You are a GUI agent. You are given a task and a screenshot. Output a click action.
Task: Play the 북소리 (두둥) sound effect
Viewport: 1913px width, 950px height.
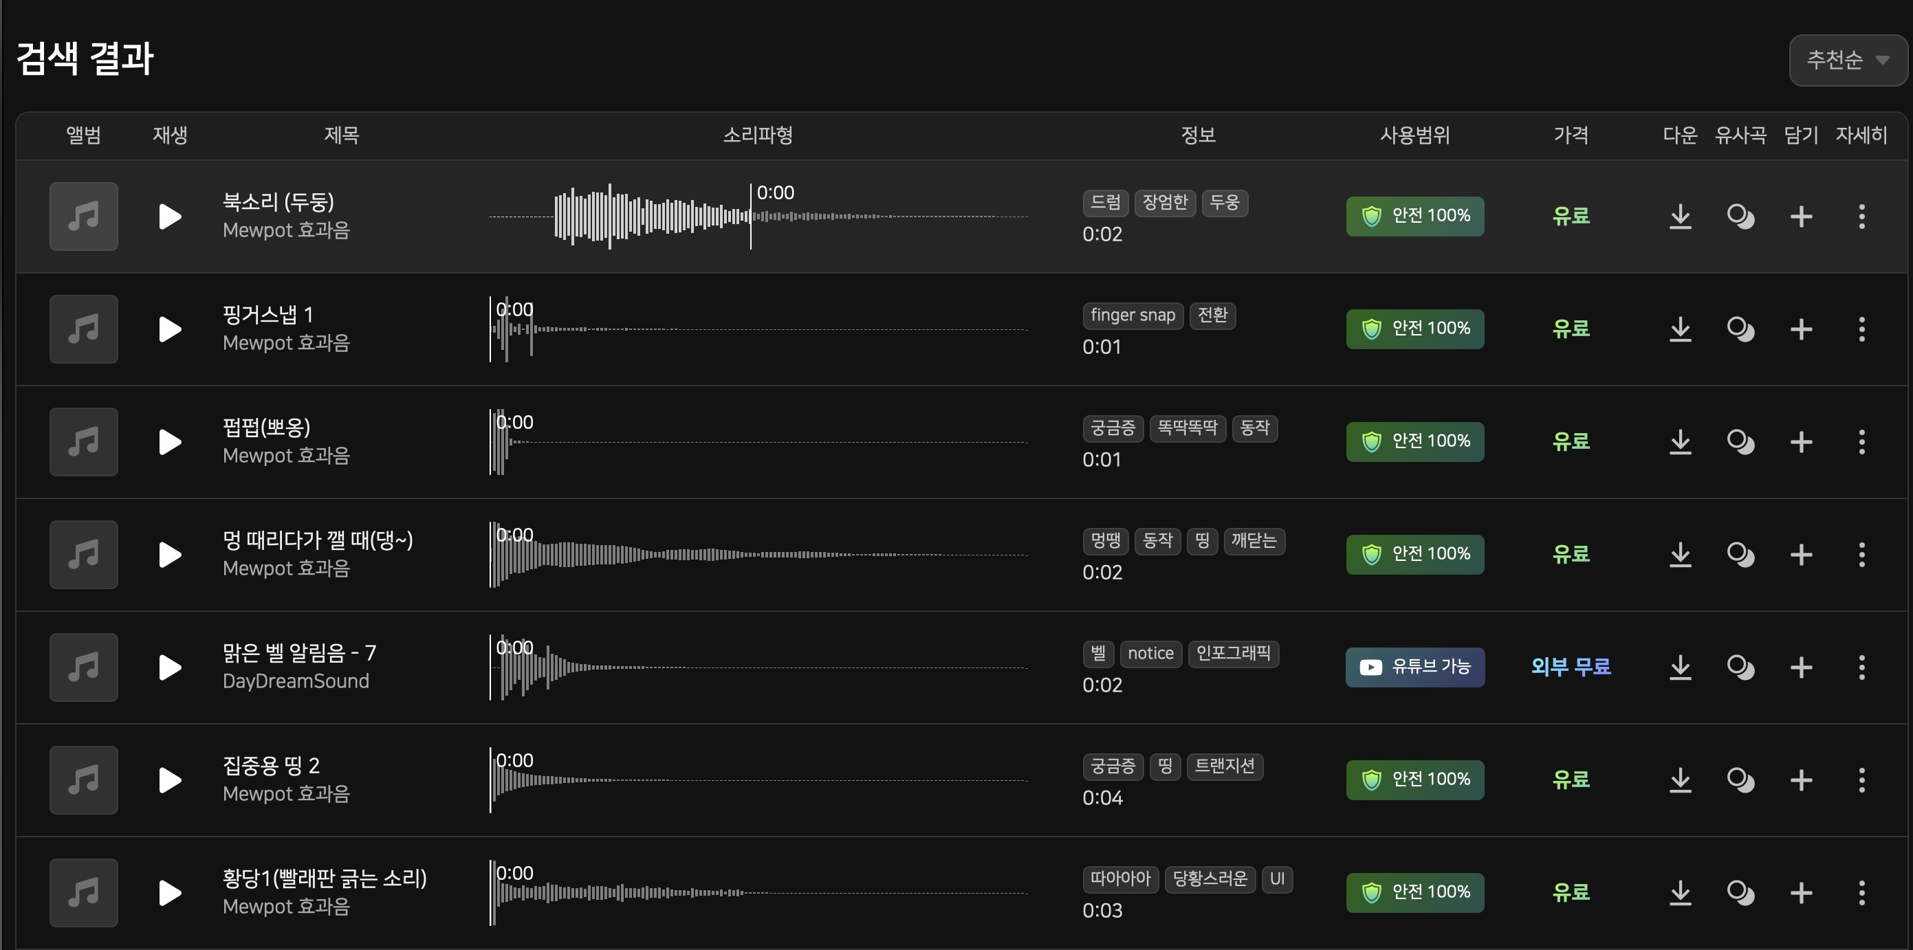click(x=170, y=217)
